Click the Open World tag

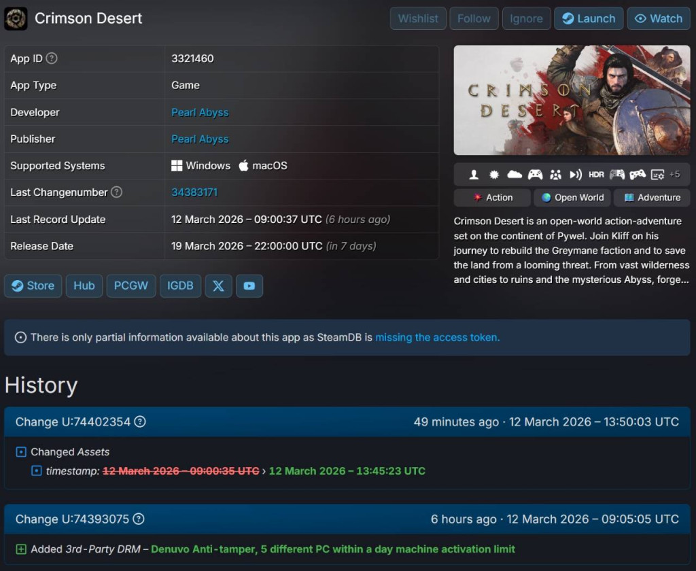pyautogui.click(x=572, y=197)
